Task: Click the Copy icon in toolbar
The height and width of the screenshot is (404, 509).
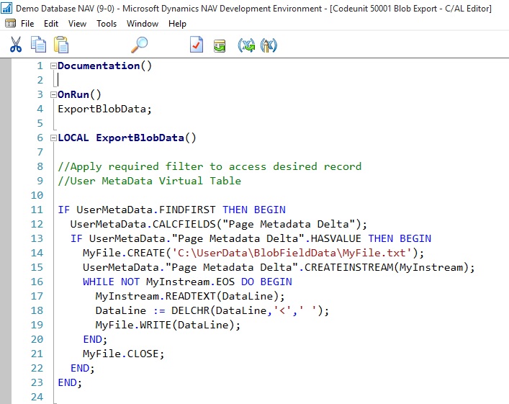Action: 38,45
